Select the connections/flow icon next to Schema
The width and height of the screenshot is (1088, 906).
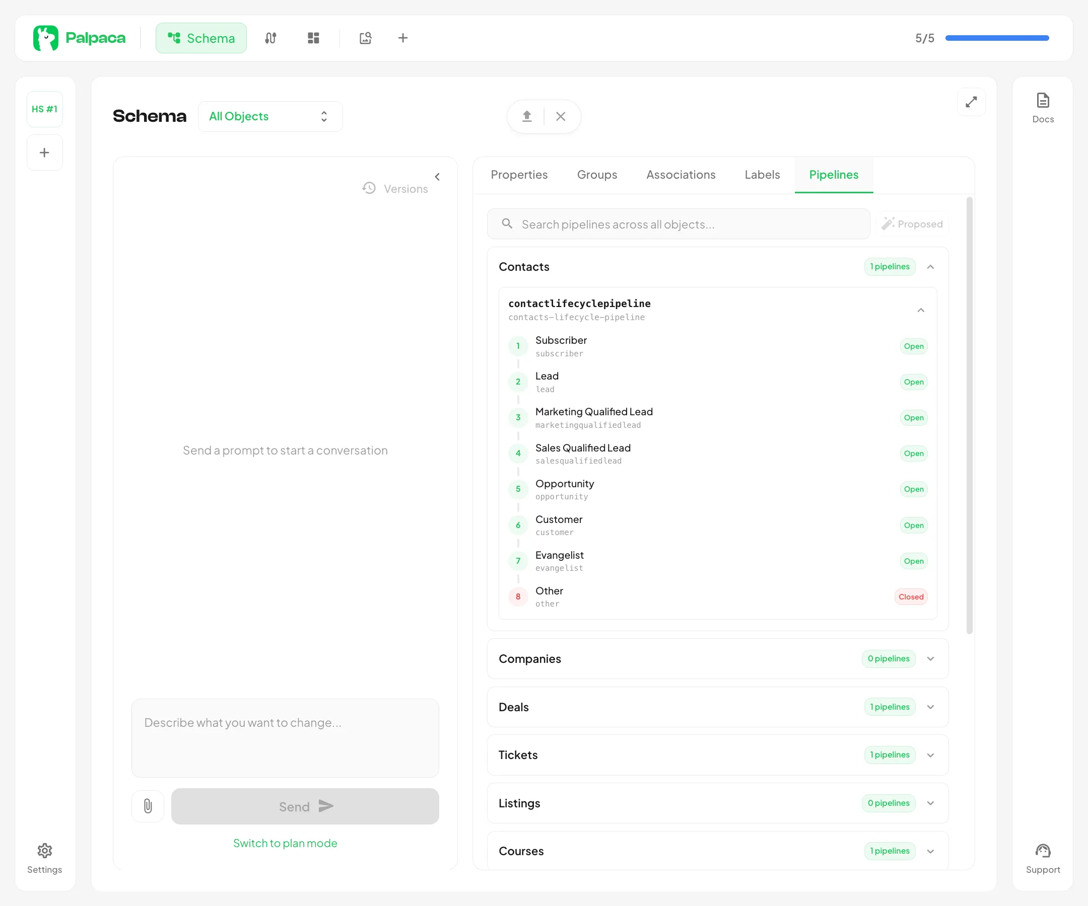[x=271, y=38]
